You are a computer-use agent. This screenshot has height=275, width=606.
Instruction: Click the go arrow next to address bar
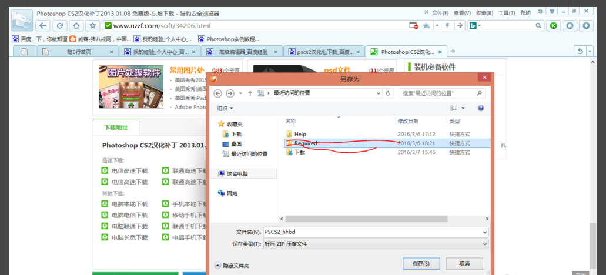tap(460, 26)
